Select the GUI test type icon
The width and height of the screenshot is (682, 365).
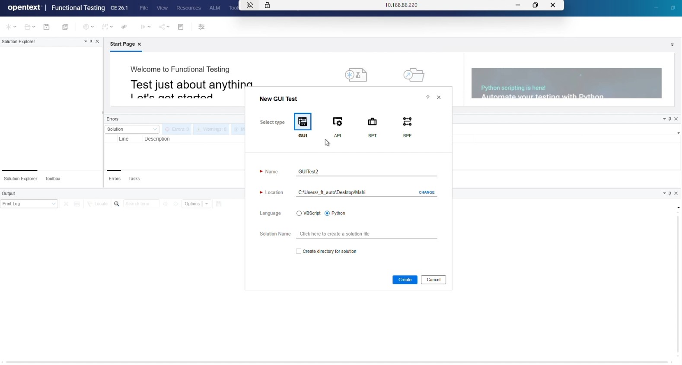click(303, 122)
